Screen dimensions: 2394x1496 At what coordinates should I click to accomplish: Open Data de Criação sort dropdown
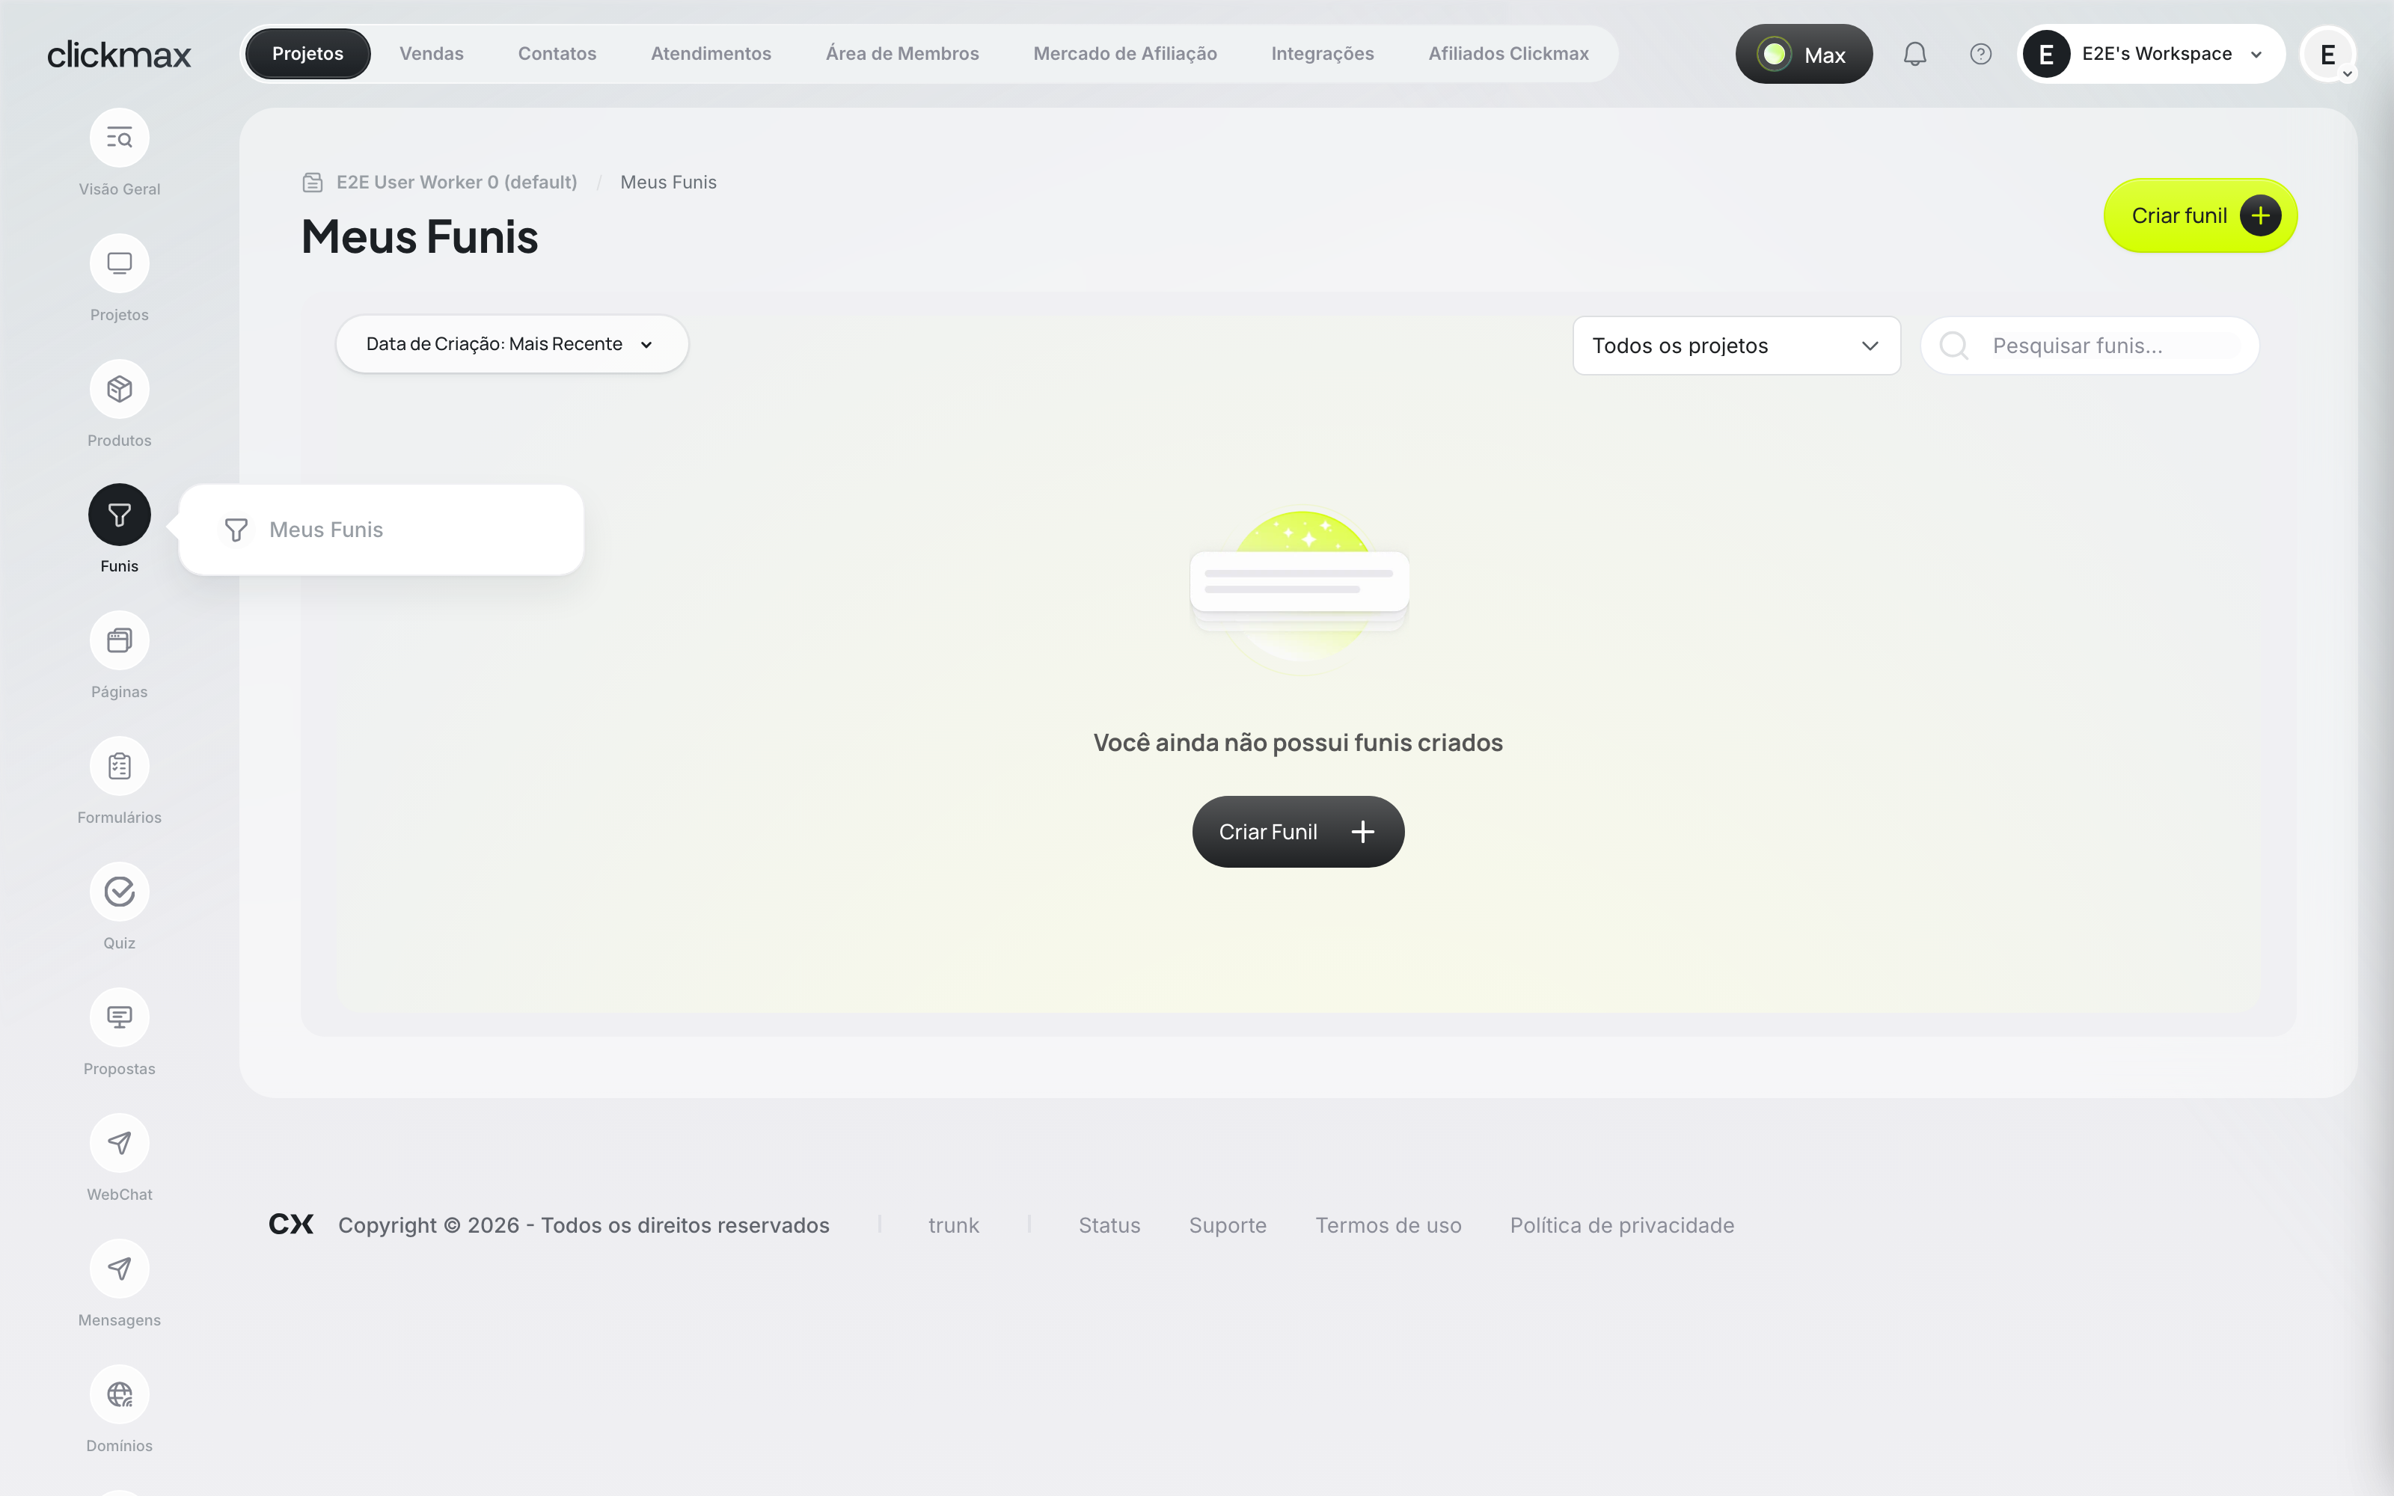tap(512, 344)
